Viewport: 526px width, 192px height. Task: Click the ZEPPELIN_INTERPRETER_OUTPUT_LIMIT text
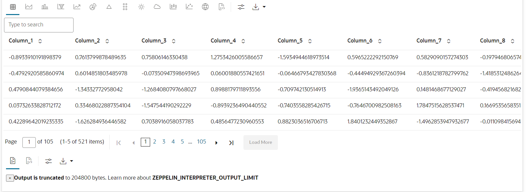coord(205,178)
